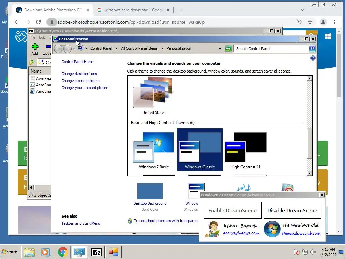
Task: Click Chrome back navigation arrow
Action: (x=17, y=22)
